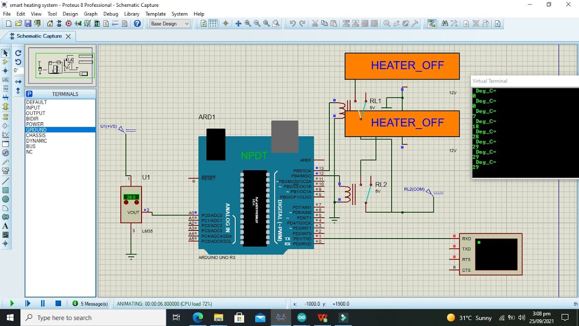Open the Design menu

[70, 14]
